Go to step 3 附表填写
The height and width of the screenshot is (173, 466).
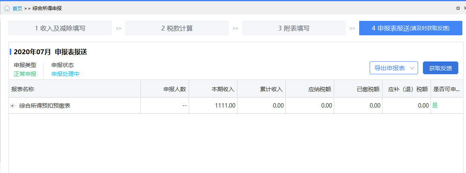point(293,28)
